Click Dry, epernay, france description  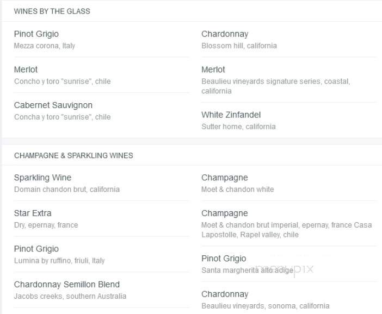tap(46, 225)
